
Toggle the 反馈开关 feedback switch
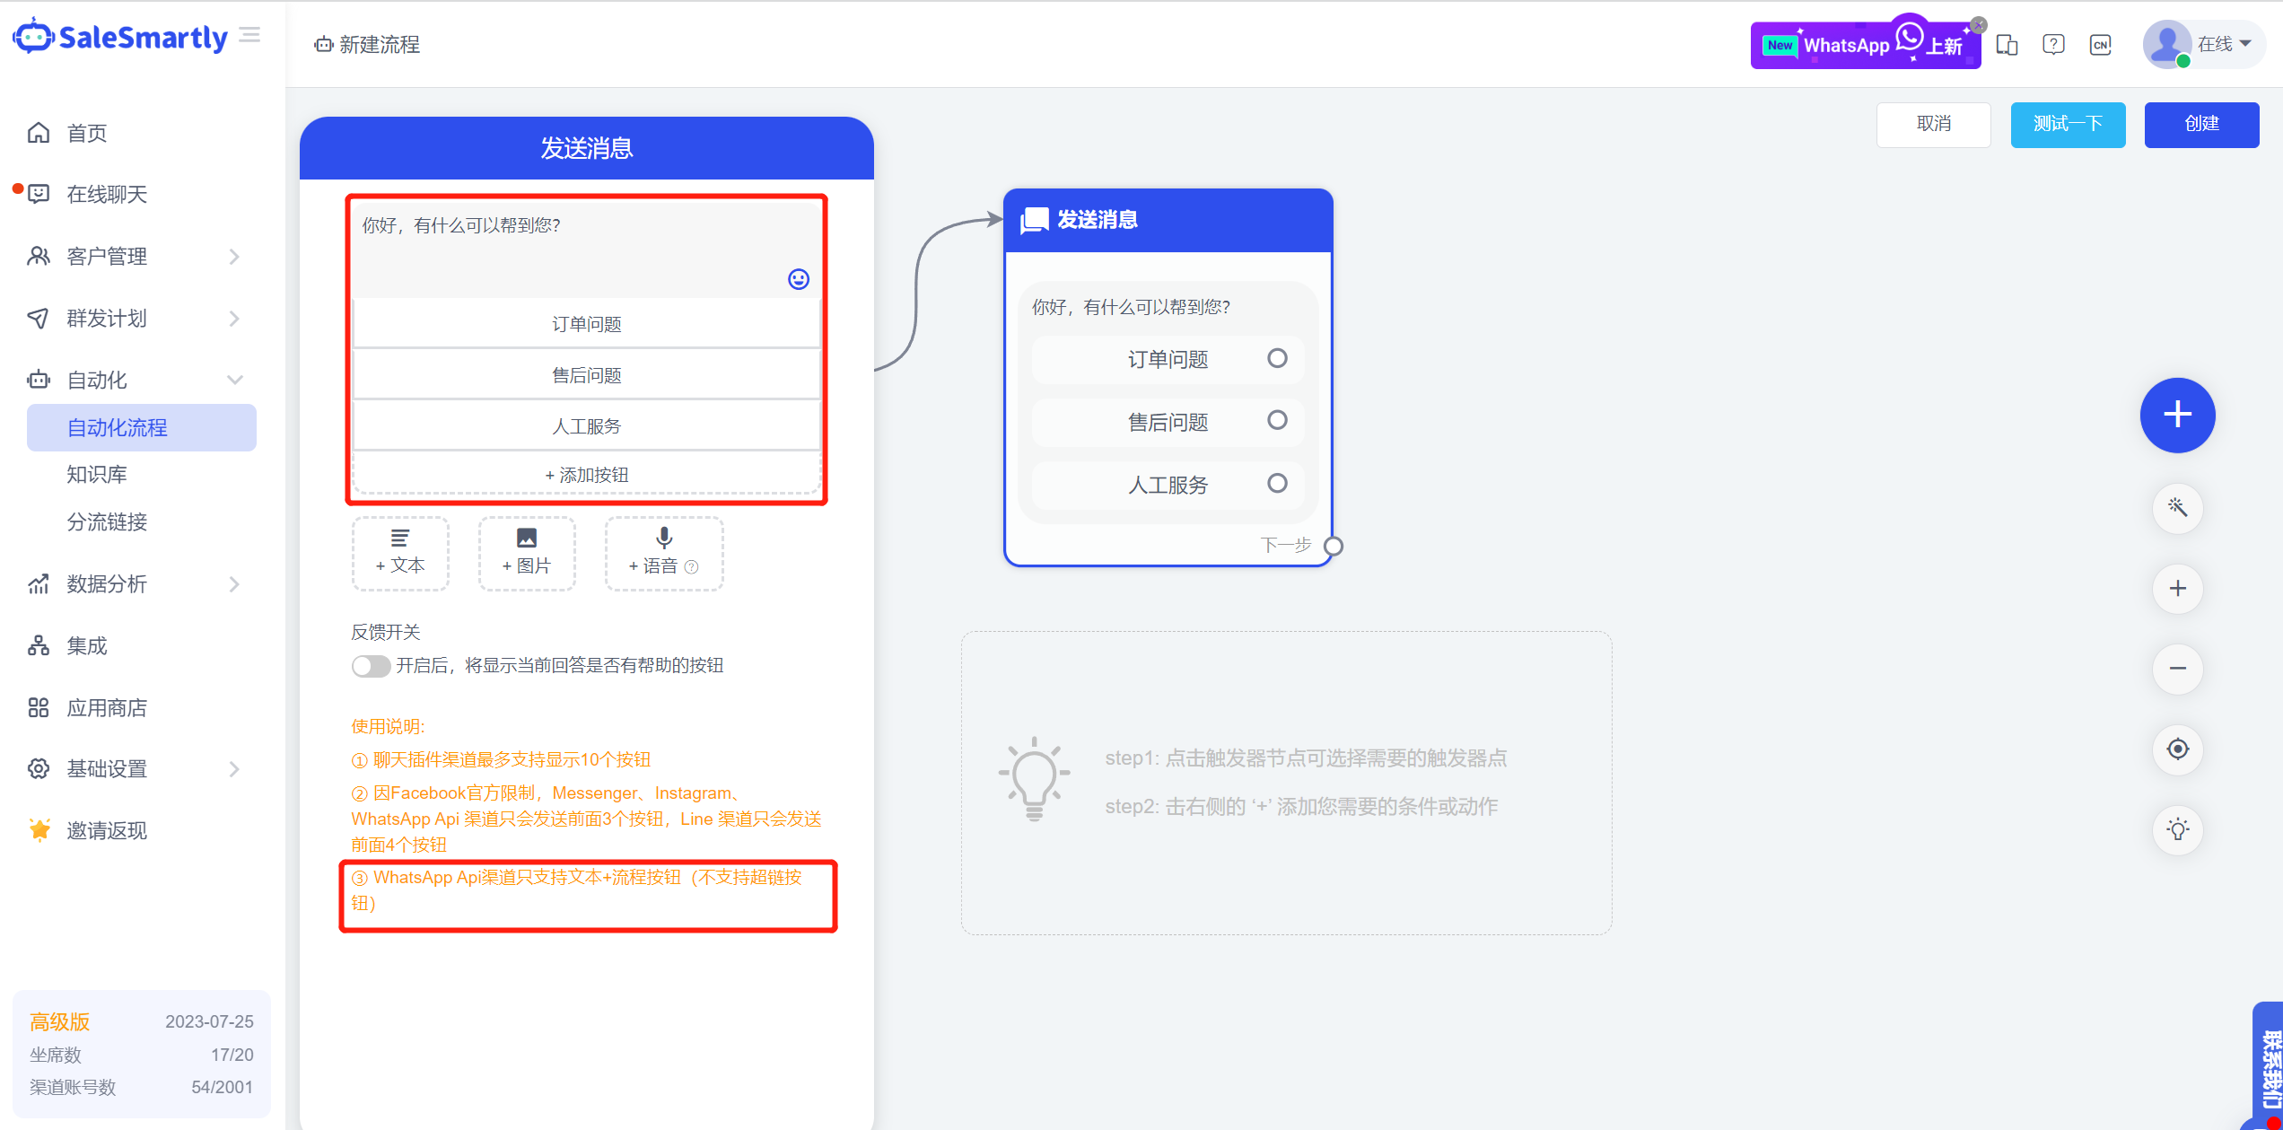[371, 666]
